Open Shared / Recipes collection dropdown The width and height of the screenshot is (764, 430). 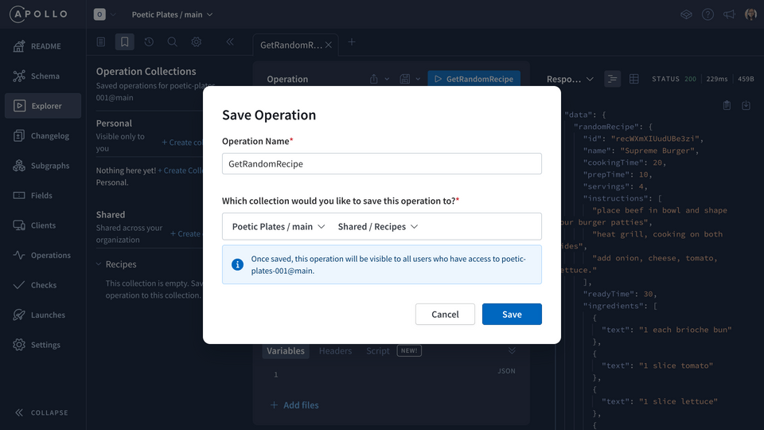pyautogui.click(x=378, y=227)
